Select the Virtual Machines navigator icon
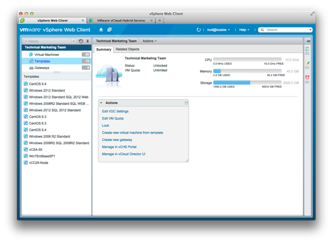 pos(31,54)
